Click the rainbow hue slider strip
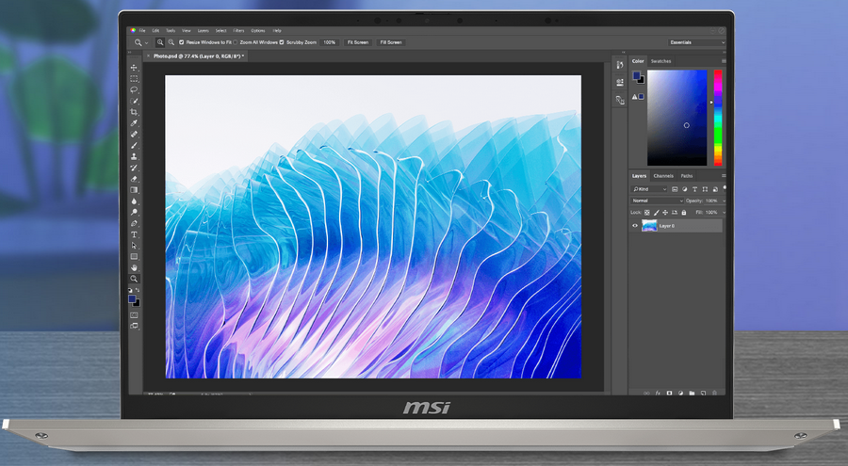 [x=717, y=118]
